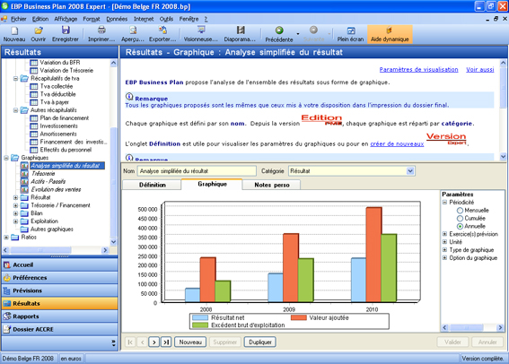Open the Visionneuse viewer icon
This screenshot has width=509, height=364.
click(x=201, y=30)
